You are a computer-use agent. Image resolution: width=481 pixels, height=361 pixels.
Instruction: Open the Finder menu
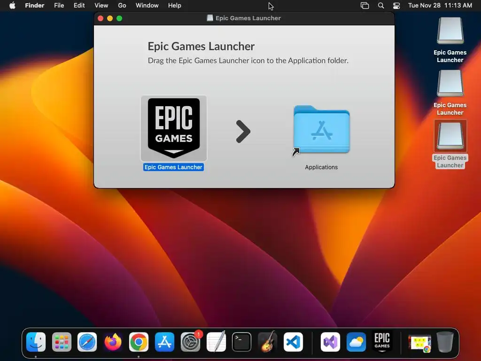(35, 6)
